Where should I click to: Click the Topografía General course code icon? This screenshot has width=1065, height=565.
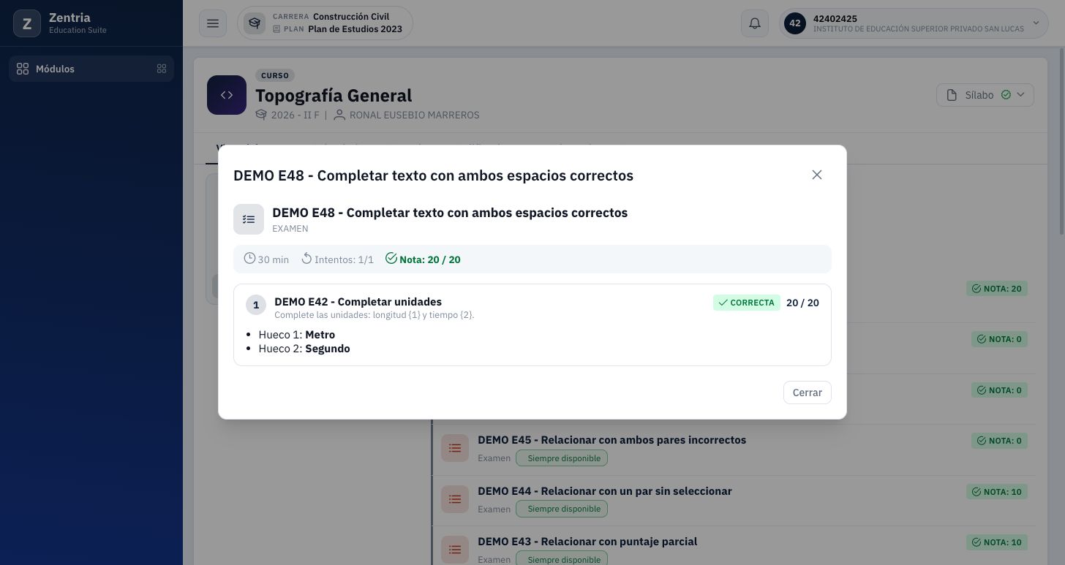[227, 95]
